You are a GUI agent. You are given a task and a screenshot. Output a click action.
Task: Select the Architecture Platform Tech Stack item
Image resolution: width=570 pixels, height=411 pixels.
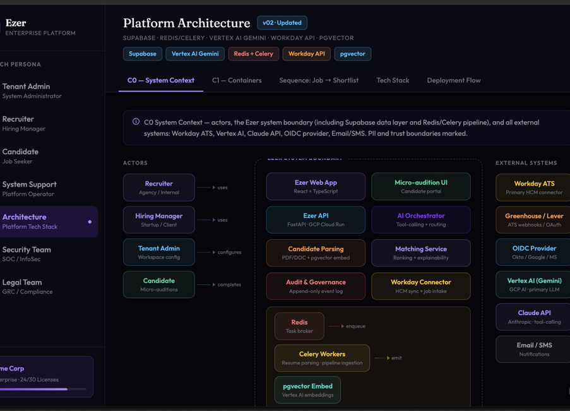49,222
